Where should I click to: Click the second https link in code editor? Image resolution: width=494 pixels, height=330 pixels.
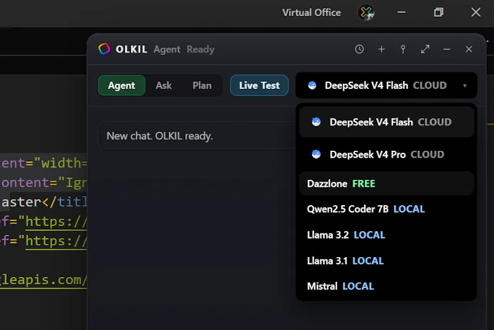56,241
